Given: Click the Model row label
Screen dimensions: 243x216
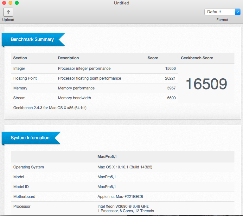Looking at the screenshot, I should tap(19, 177).
